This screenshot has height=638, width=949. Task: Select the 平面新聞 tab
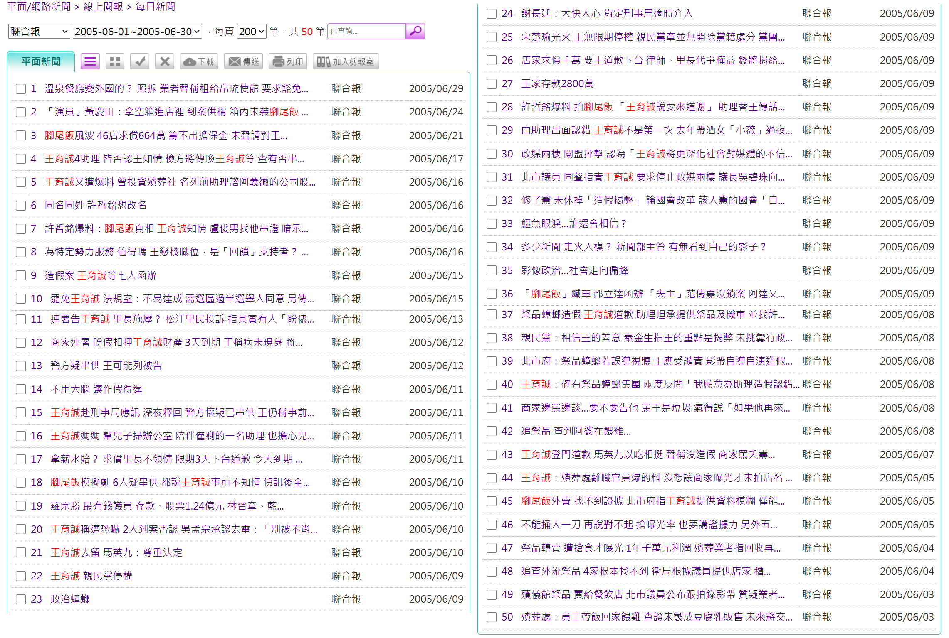coord(41,61)
